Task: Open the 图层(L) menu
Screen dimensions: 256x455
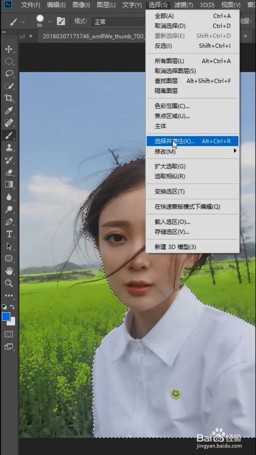Action: pos(106,5)
